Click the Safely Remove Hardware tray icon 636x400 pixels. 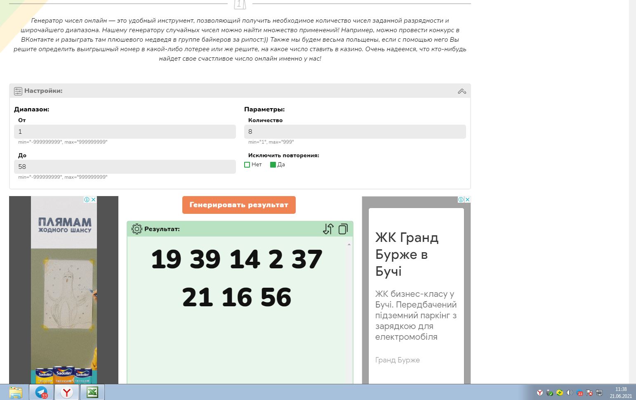tap(549, 393)
